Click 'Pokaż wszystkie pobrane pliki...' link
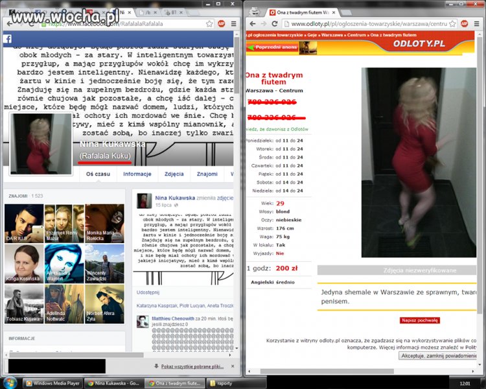Viewport: 486px width, 389px height. [x=192, y=366]
